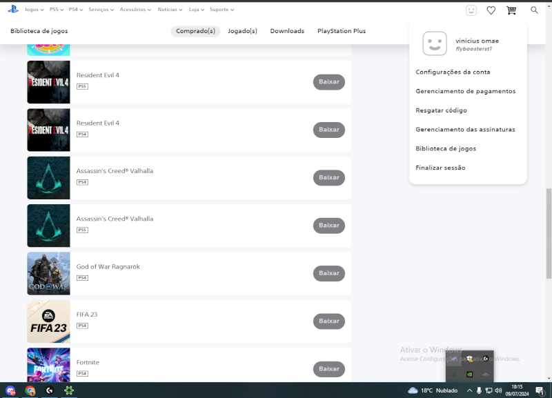The image size is (552, 398).
Task: Open Discord from the taskbar
Action: (10, 390)
